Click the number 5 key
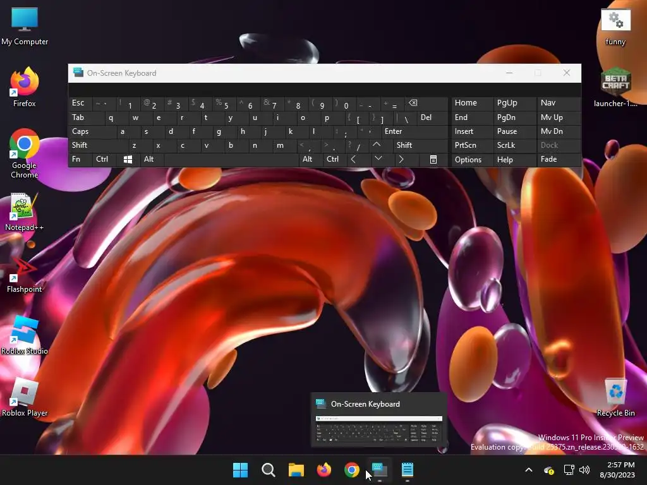This screenshot has height=485, width=647. [224, 103]
